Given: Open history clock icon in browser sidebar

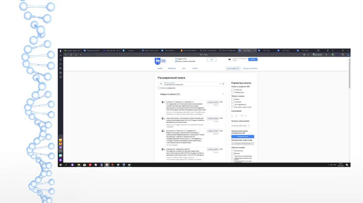Looking at the screenshot, I should (61, 59).
